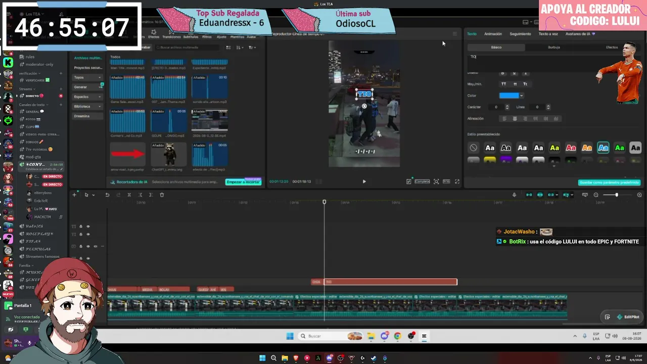
Task: Apply the orange Aa preset style
Action: [587, 148]
